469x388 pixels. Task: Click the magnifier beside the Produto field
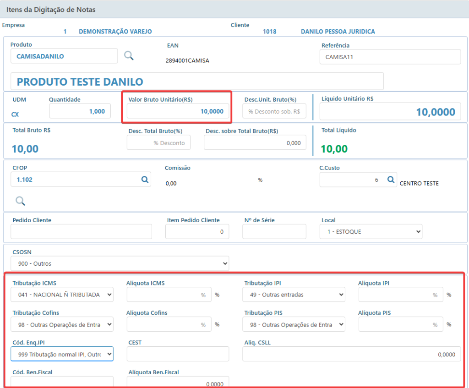(129, 55)
